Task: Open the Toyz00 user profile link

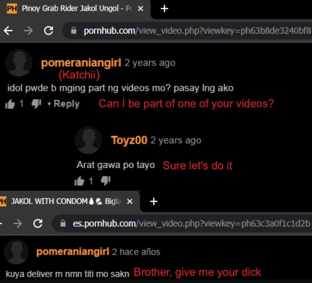Action: (129, 140)
